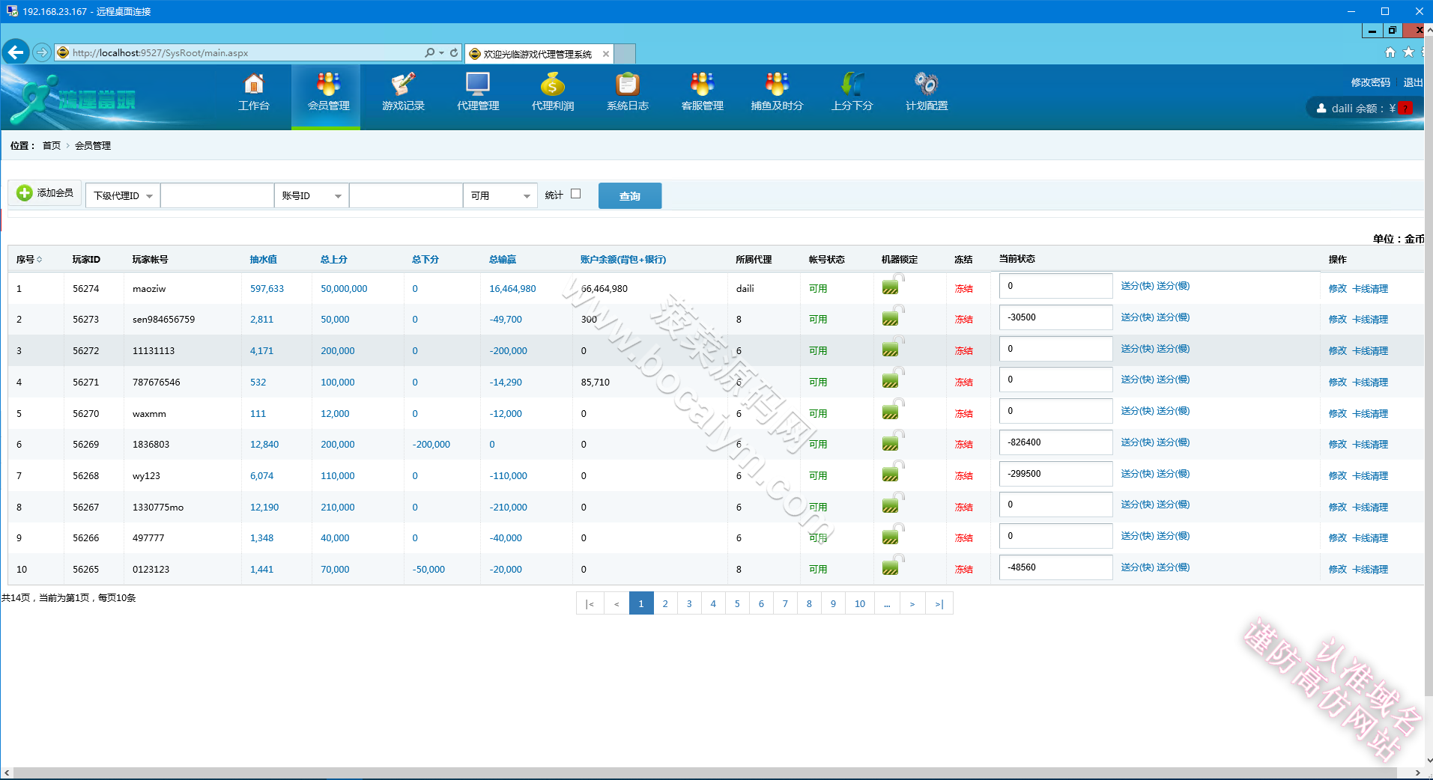Expand the 账号ID dropdown

pos(312,195)
